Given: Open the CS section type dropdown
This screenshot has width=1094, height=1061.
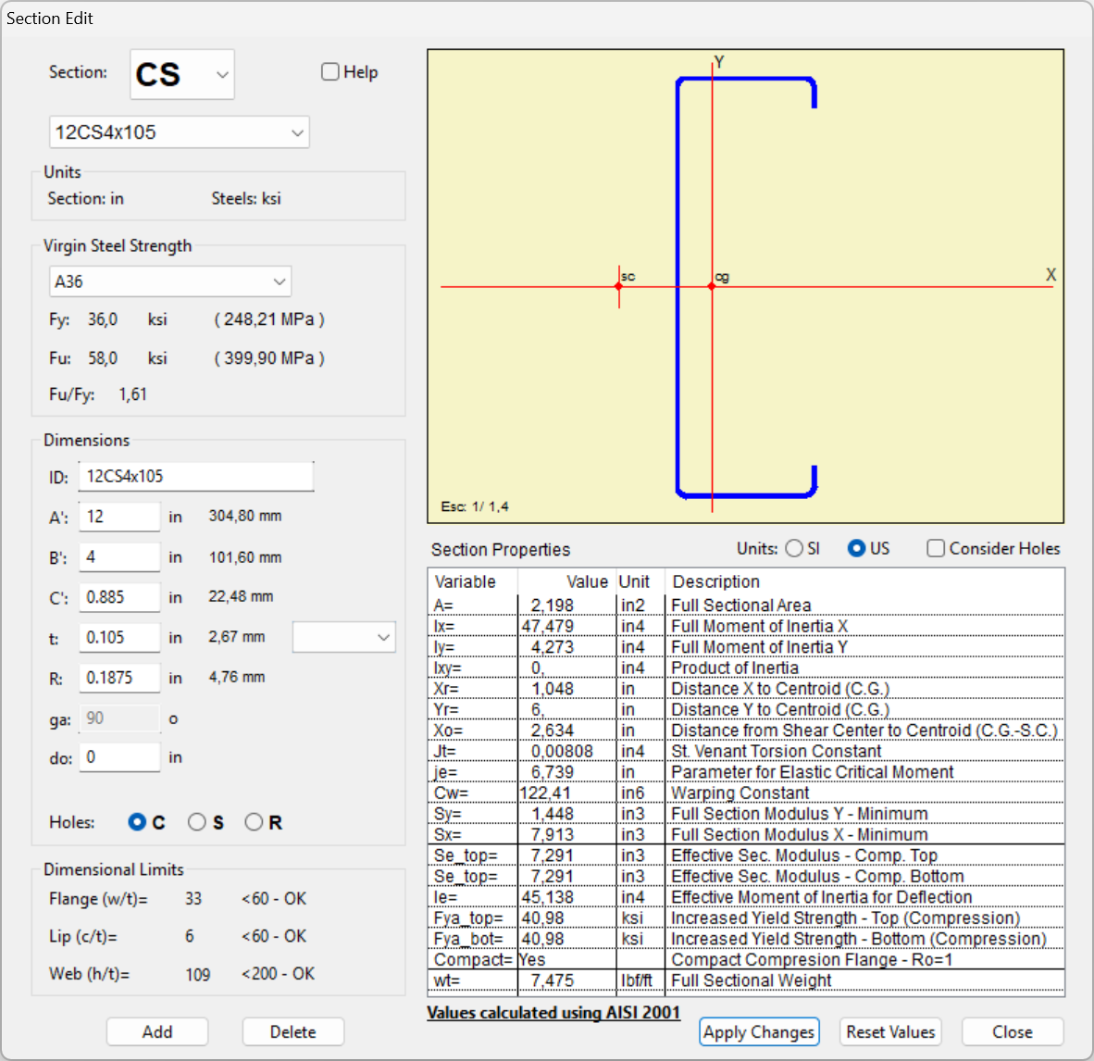Looking at the screenshot, I should click(x=182, y=75).
